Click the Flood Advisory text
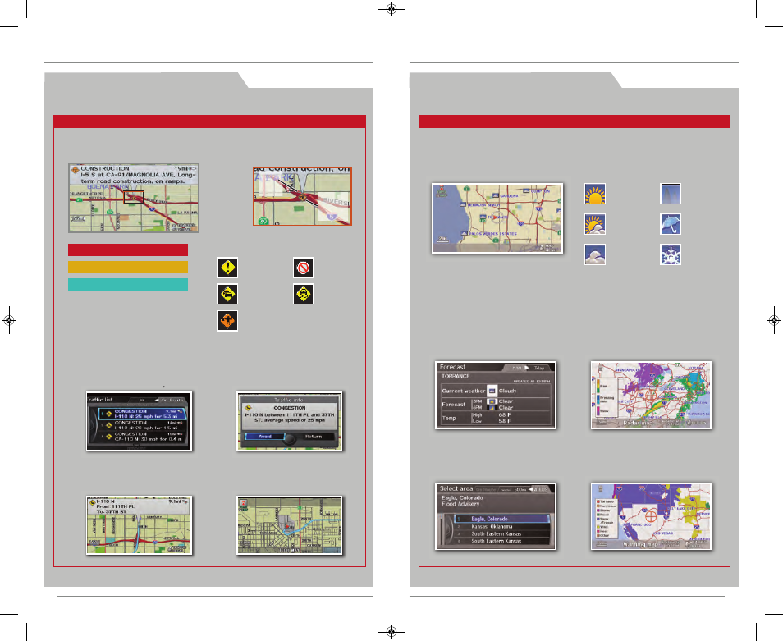Viewport: 783px width, 641px height. (x=460, y=504)
